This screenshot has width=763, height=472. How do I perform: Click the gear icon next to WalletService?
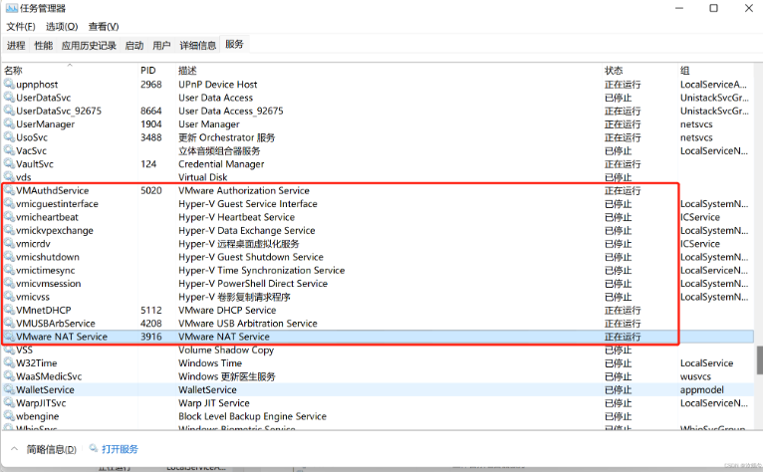point(9,389)
